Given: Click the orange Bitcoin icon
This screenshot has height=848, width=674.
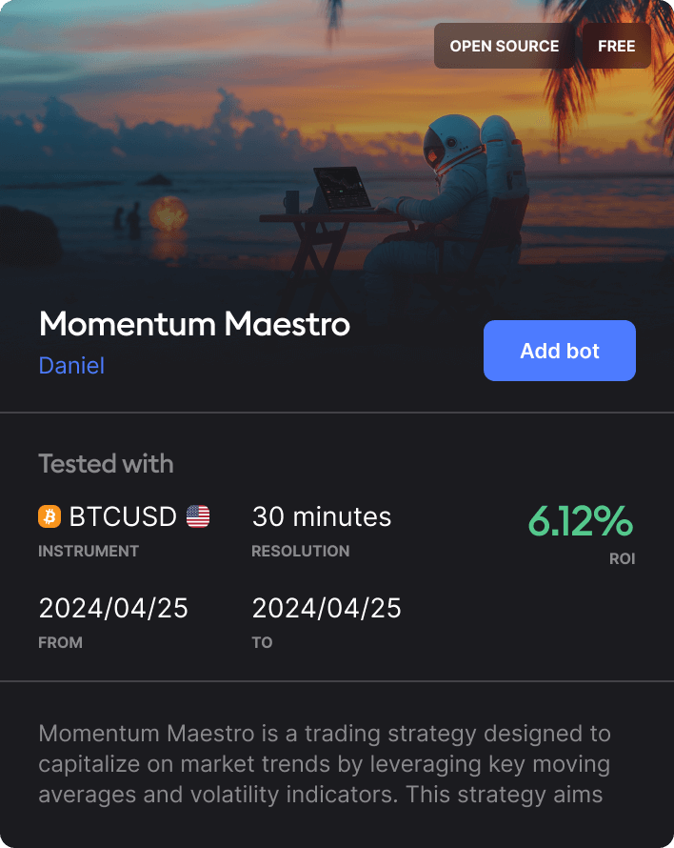Looking at the screenshot, I should (x=50, y=516).
